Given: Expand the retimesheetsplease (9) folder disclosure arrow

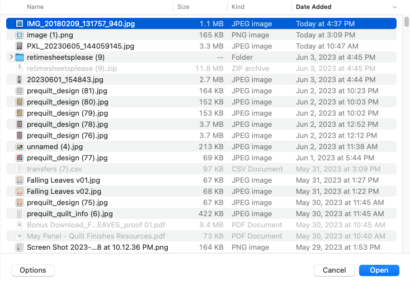Looking at the screenshot, I should click(11, 57).
